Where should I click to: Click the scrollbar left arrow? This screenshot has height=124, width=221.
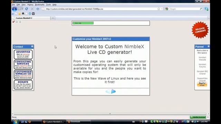pyautogui.click(x=12, y=114)
